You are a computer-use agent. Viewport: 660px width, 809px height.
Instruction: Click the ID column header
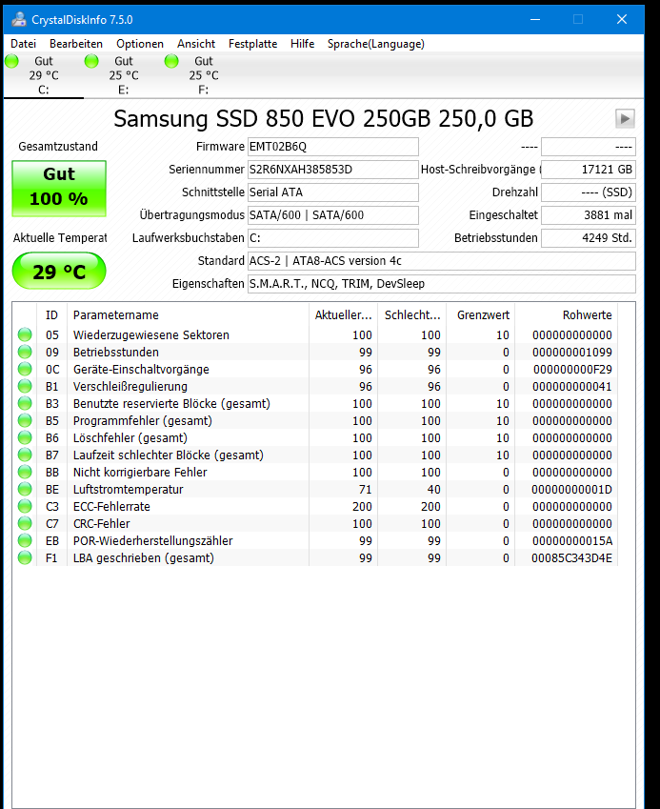[51, 314]
